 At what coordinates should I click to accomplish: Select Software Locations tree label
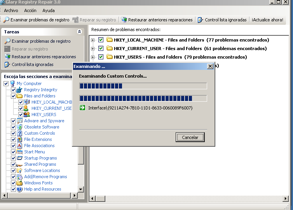(x=42, y=170)
